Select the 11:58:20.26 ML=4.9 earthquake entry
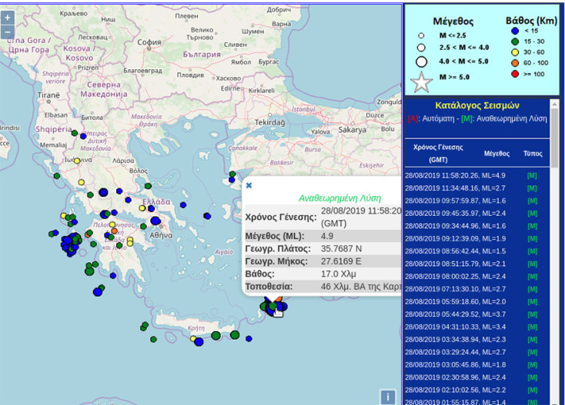Screen dimensions: 565x405 click(455, 175)
